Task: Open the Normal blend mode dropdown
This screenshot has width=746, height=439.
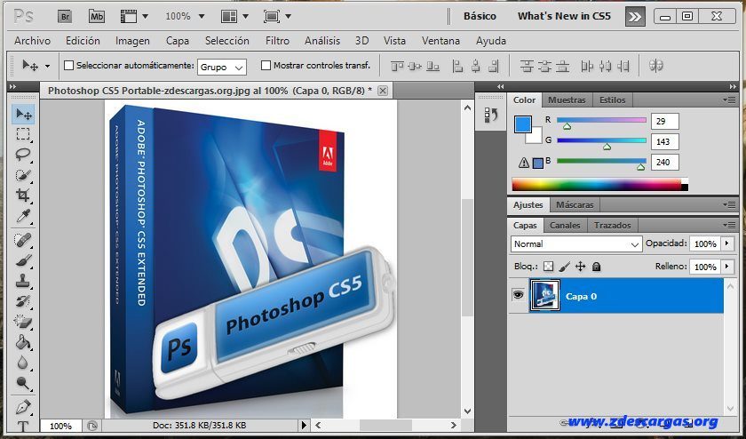Action: [576, 243]
